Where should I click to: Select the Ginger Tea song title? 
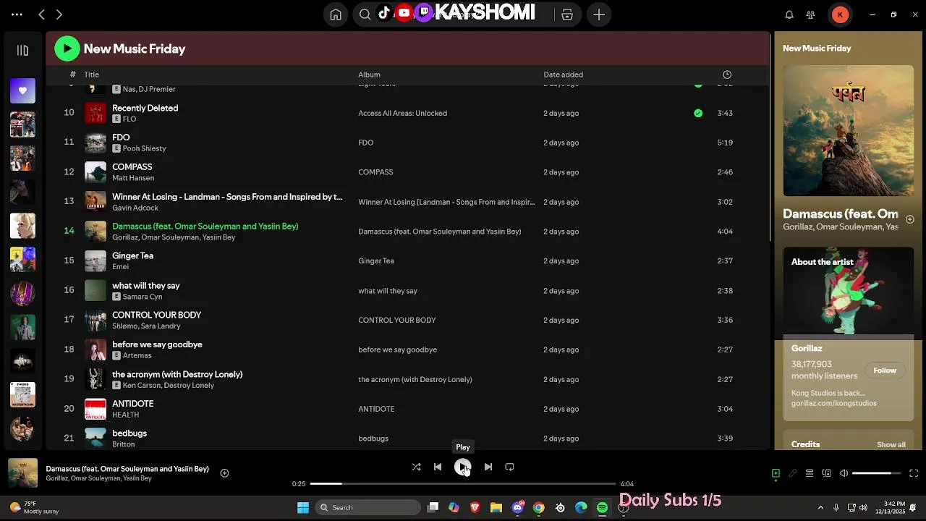(x=132, y=255)
